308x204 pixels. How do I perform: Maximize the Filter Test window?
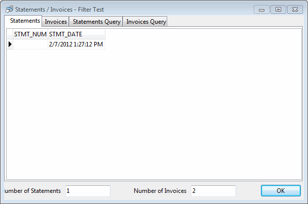(278, 9)
